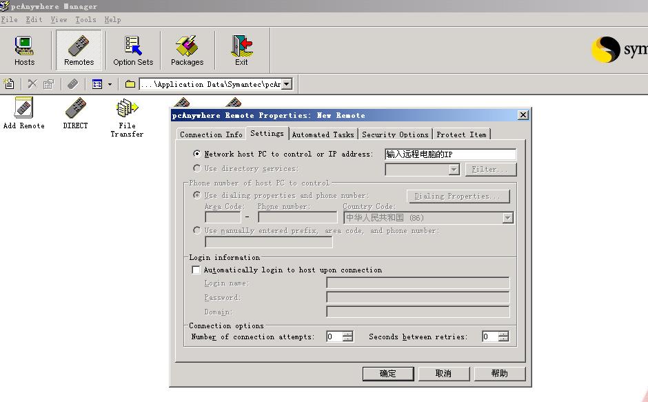Image resolution: width=648 pixels, height=402 pixels.
Task: Click the Delete (X) icon in small toolbar
Action: coord(32,84)
